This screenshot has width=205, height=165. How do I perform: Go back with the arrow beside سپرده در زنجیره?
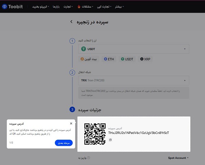pyautogui.click(x=71, y=22)
